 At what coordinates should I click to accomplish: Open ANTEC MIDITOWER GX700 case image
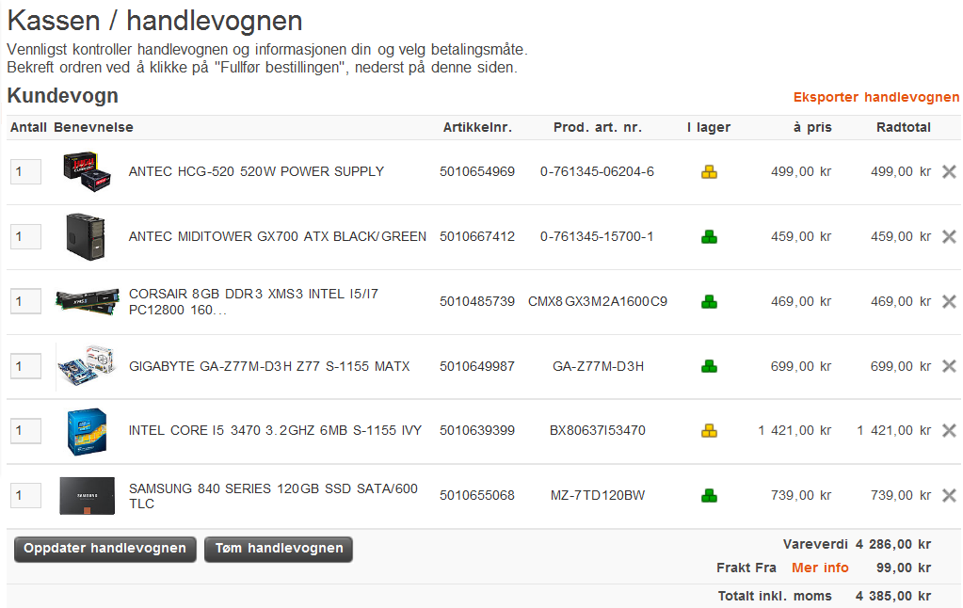[86, 236]
